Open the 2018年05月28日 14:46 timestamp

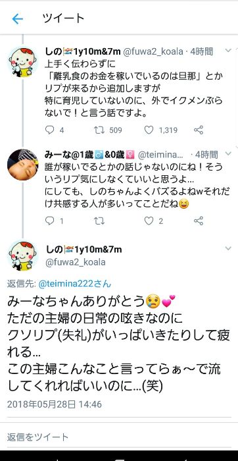[55, 404]
